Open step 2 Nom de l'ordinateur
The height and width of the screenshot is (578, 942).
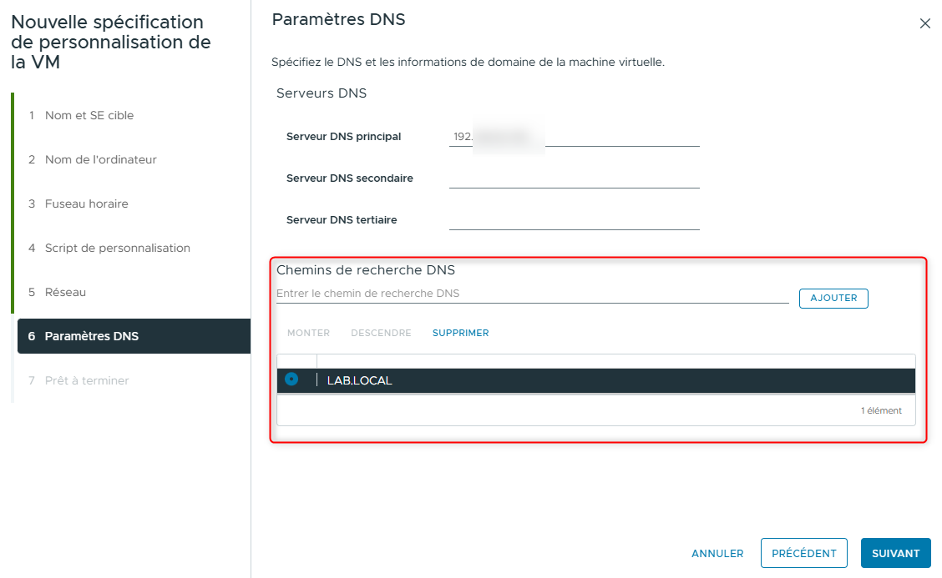[x=99, y=159]
